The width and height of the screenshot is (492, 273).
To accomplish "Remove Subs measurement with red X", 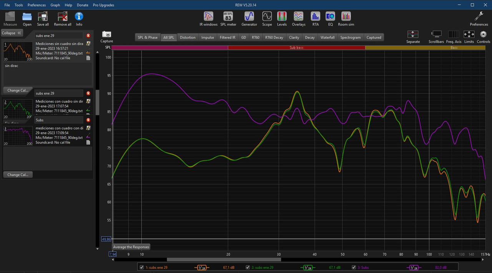I will (x=88, y=120).
